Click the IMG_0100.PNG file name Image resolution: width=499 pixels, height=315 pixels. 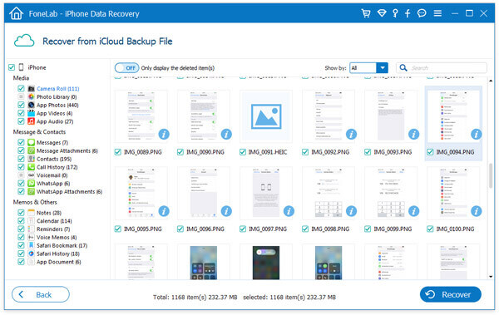[455, 229]
